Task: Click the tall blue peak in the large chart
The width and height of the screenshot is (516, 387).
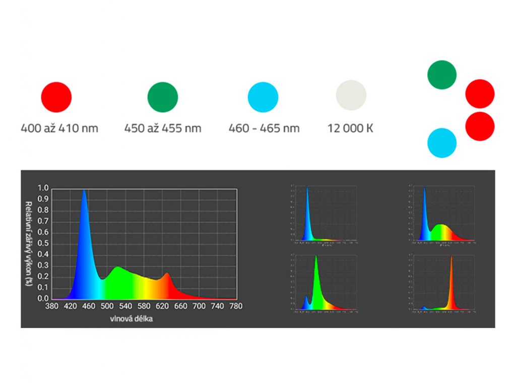Action: [x=84, y=227]
